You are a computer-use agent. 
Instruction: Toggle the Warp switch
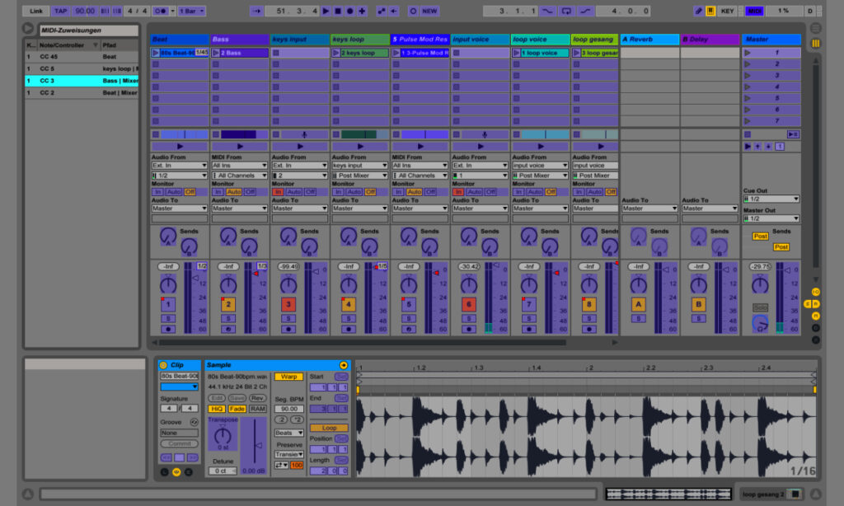tap(289, 377)
